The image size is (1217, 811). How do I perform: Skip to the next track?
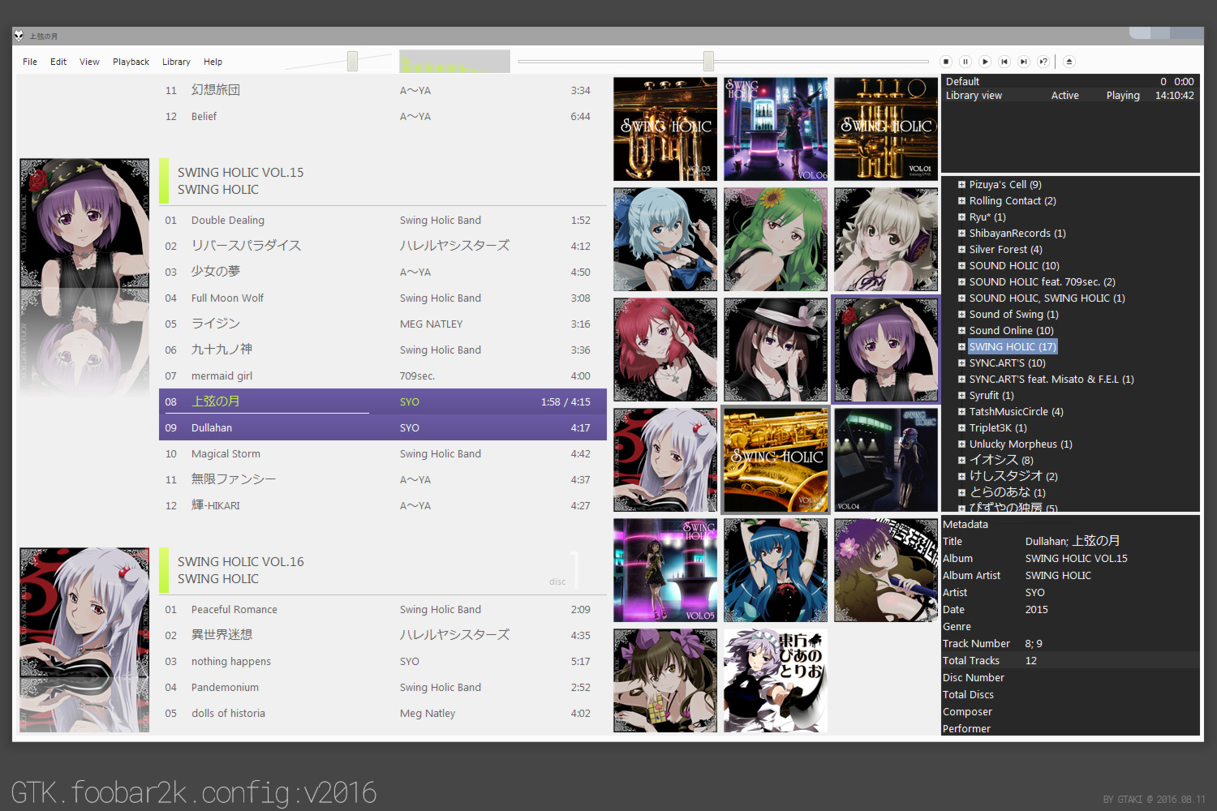pyautogui.click(x=1024, y=62)
